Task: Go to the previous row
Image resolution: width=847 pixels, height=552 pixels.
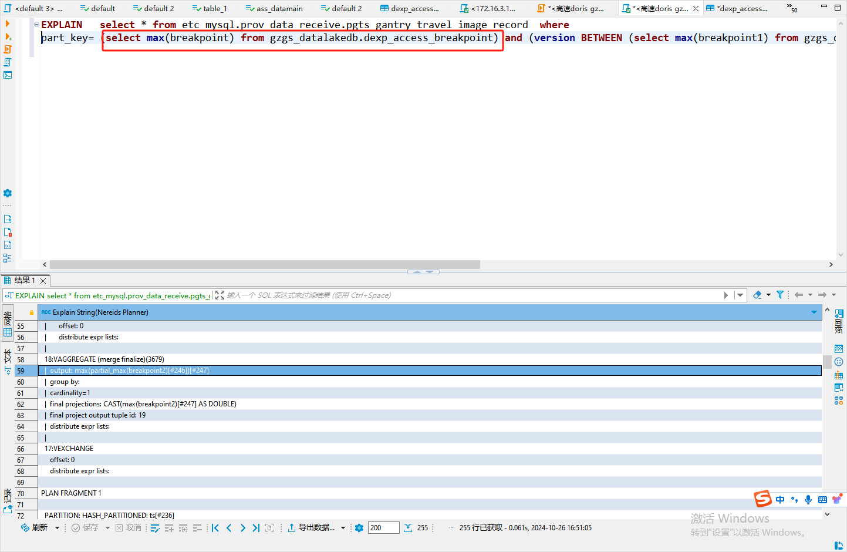Action: click(x=229, y=528)
